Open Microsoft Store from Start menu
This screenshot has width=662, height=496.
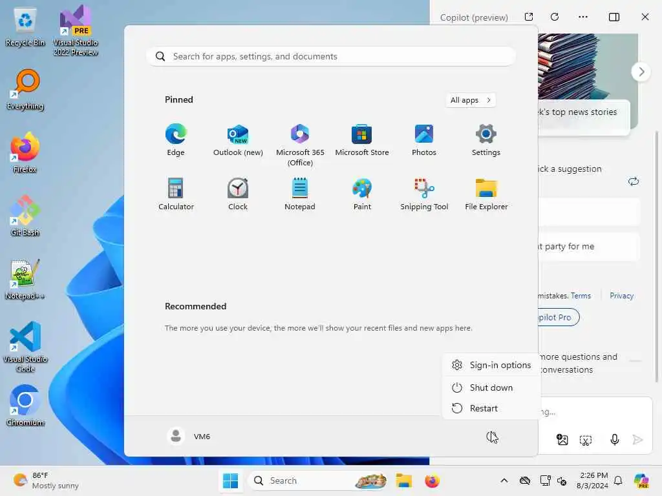click(x=362, y=140)
